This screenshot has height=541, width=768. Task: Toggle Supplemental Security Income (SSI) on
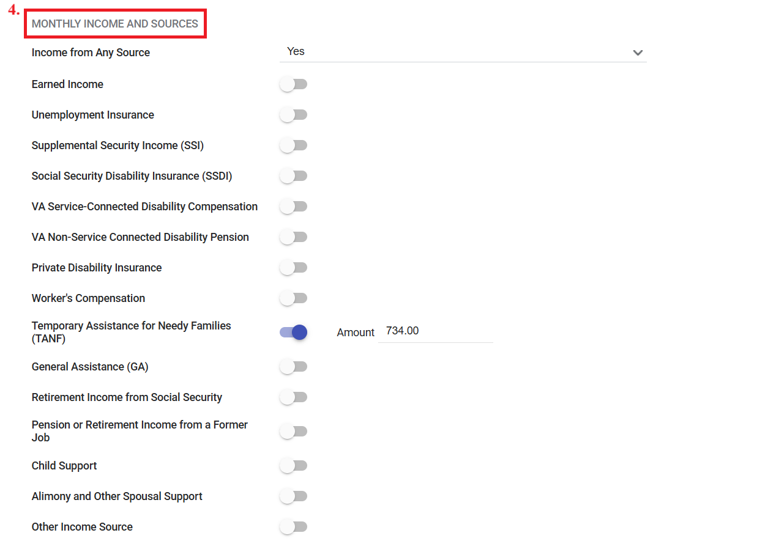tap(293, 145)
